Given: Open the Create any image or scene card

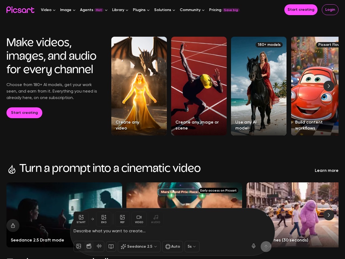Looking at the screenshot, I should [199, 86].
